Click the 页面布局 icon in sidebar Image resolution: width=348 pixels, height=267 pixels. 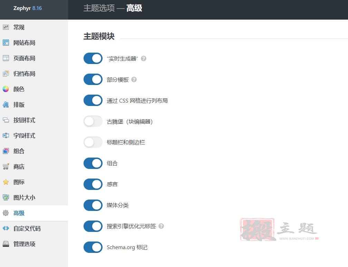pyautogui.click(x=6, y=58)
